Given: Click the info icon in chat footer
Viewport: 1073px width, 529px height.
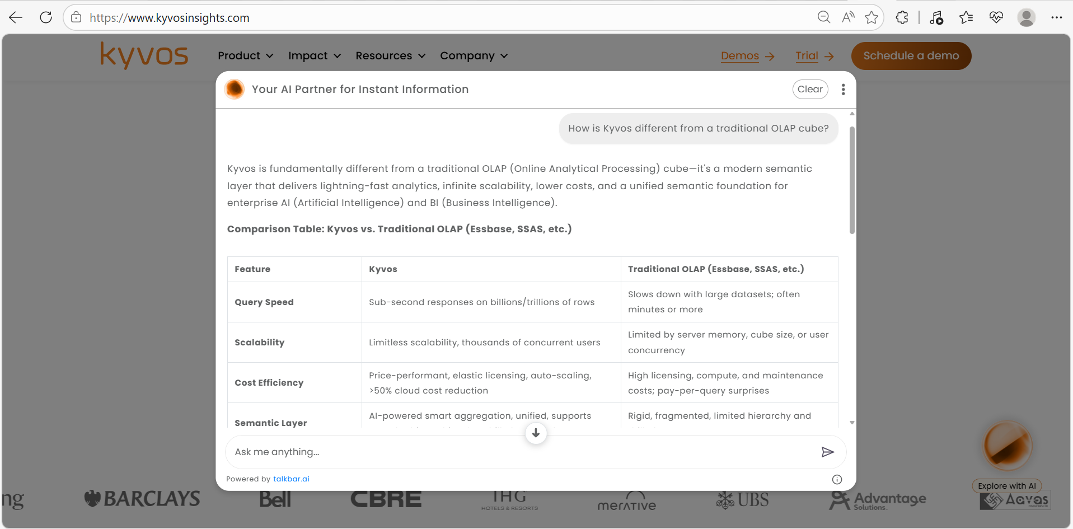Looking at the screenshot, I should pyautogui.click(x=837, y=479).
